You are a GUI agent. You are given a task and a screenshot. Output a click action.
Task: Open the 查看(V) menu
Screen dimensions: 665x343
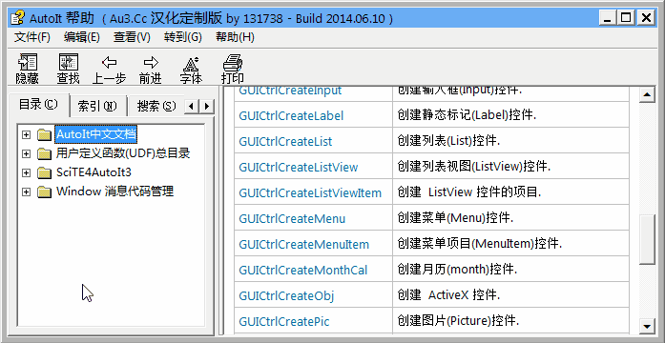(x=132, y=37)
